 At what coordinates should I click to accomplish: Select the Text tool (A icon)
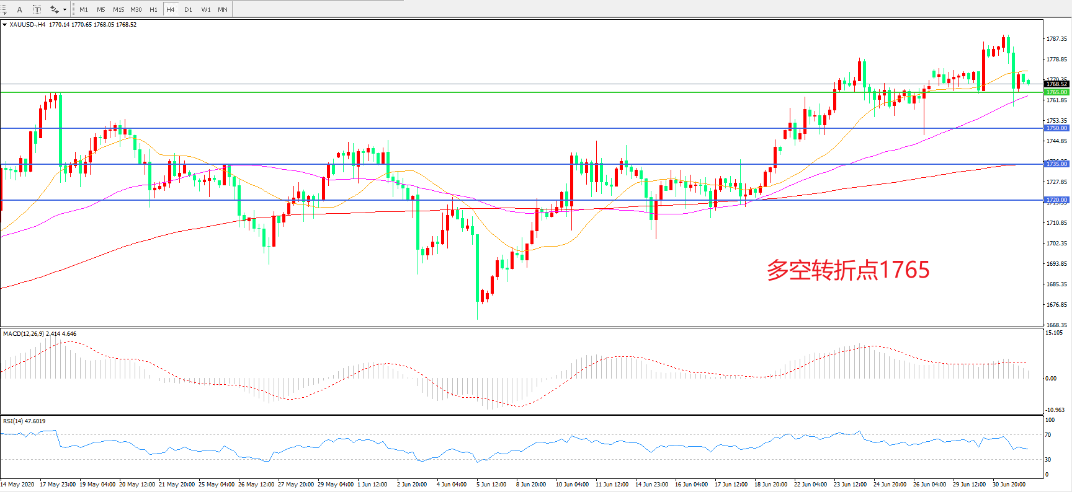(x=20, y=9)
